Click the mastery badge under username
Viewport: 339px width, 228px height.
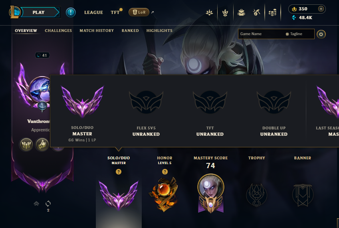tap(26, 145)
